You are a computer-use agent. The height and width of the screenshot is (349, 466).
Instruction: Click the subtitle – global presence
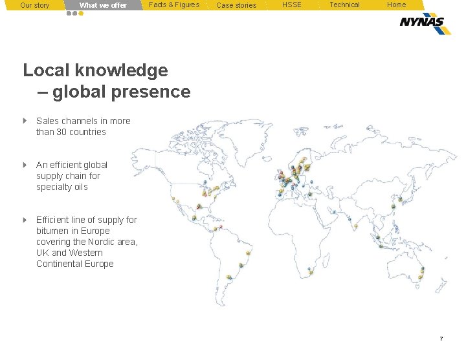114,92
